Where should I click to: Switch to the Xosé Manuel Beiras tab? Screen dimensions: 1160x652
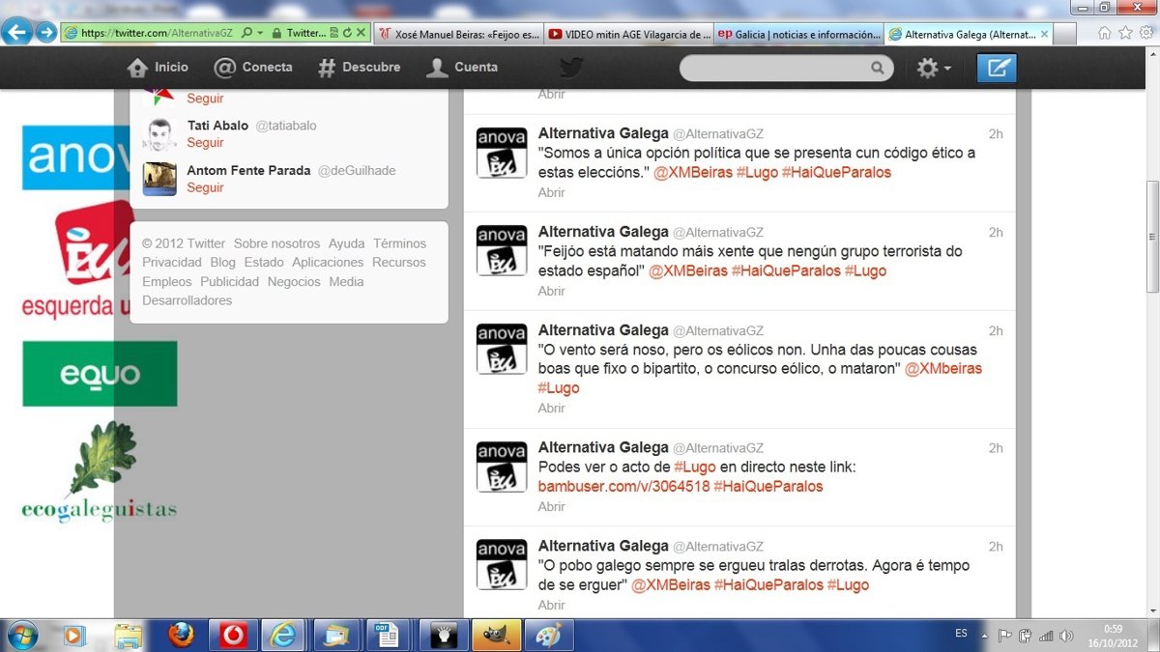coord(459,34)
